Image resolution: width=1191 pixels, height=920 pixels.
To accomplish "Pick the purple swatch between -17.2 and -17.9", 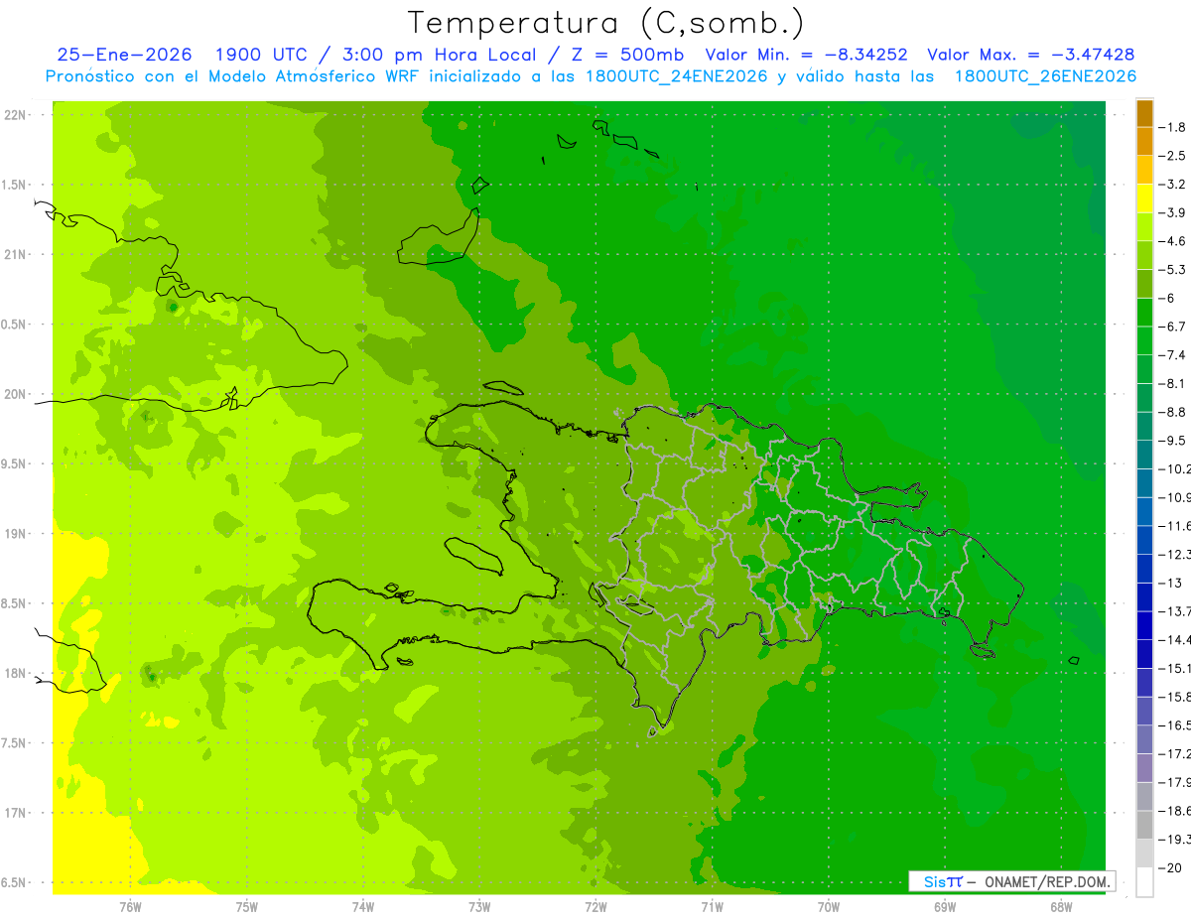I will (1144, 768).
